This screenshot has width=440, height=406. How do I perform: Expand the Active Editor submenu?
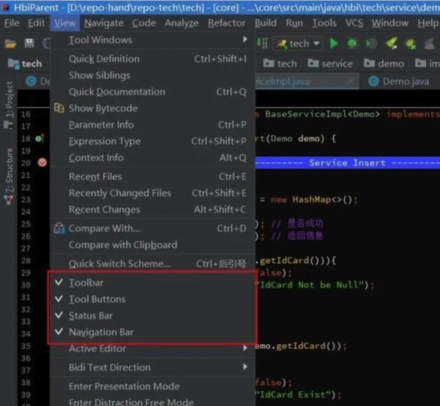tap(152, 349)
